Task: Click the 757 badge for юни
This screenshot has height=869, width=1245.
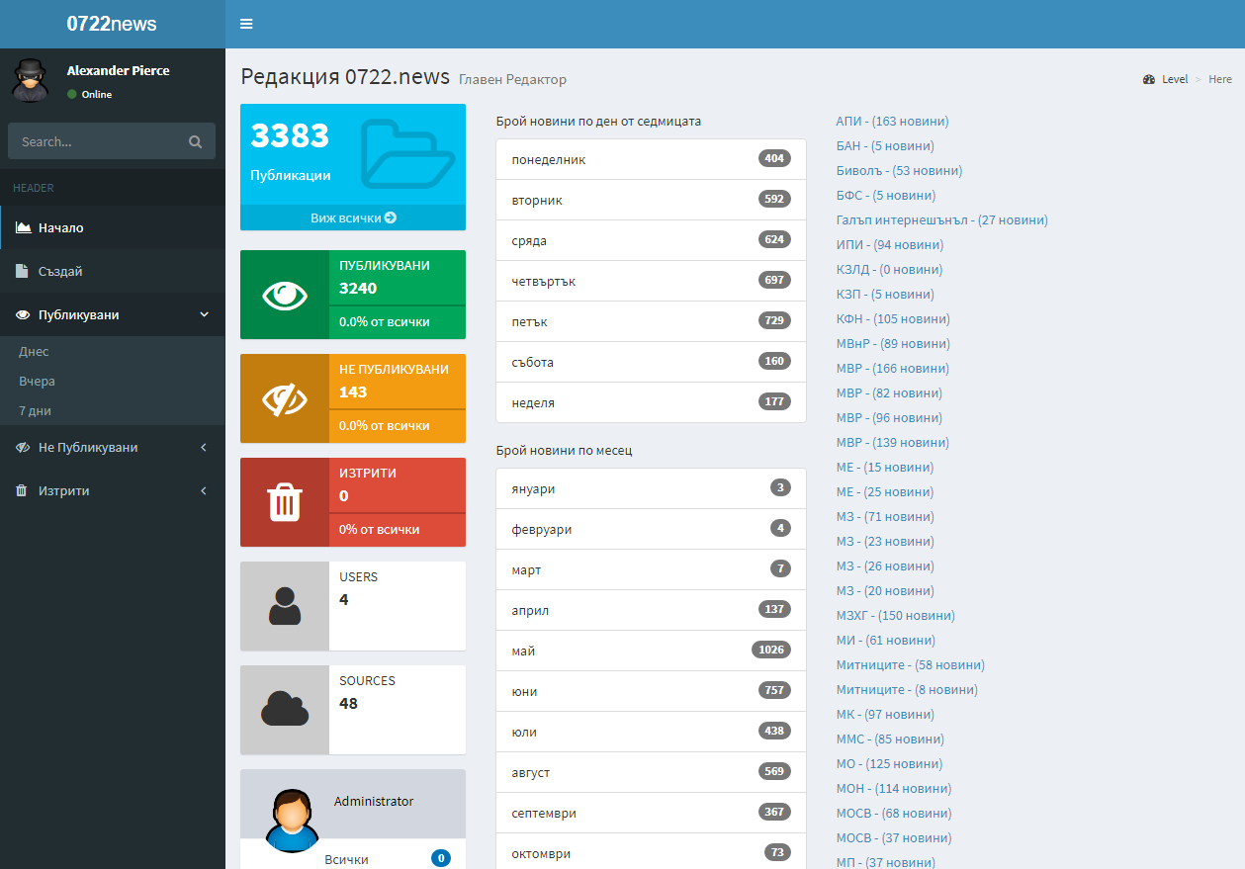Action: tap(774, 690)
